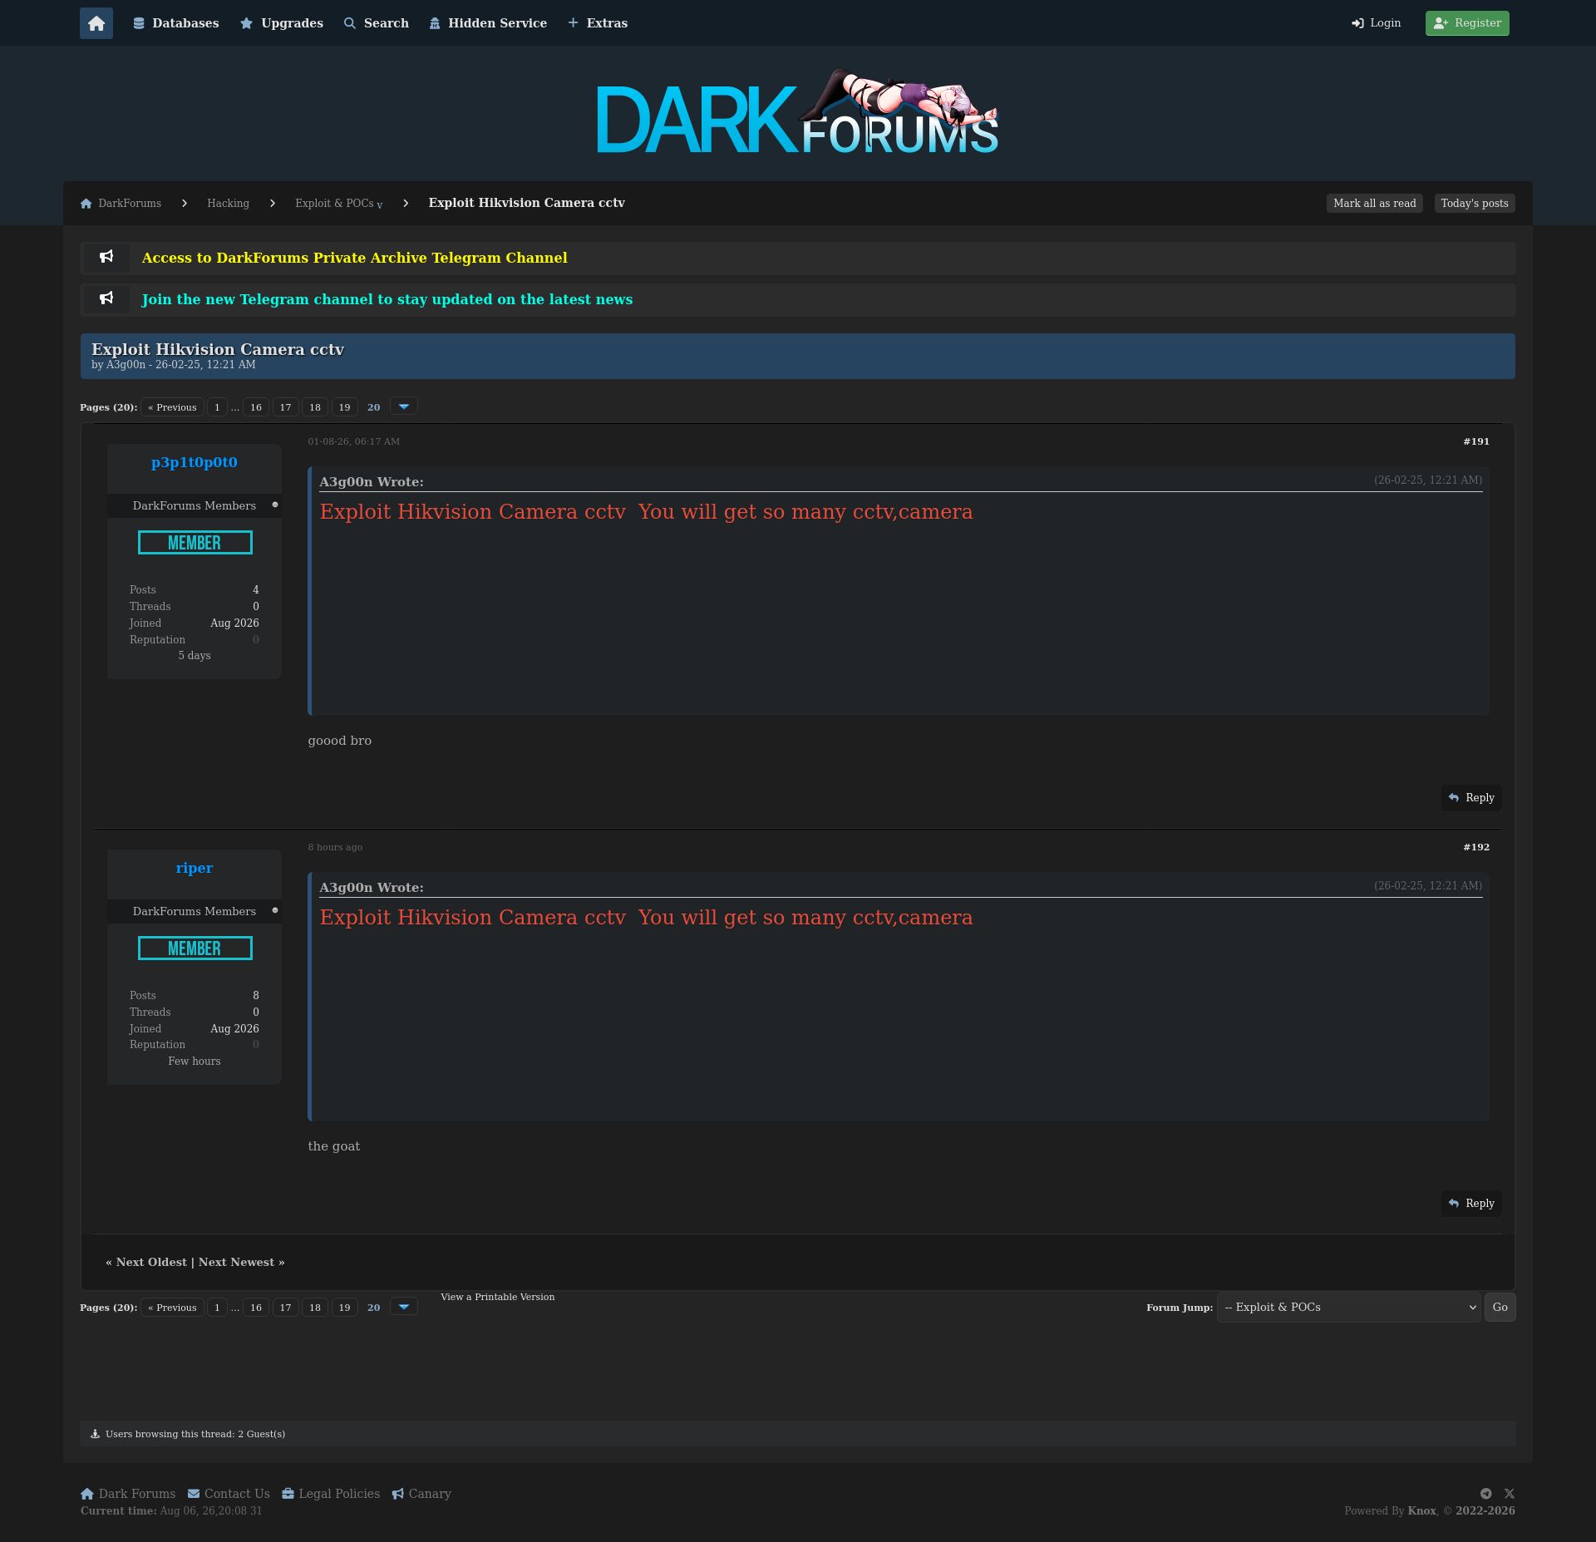
Task: Click the Telegram icon in the footer
Action: (x=1485, y=1494)
